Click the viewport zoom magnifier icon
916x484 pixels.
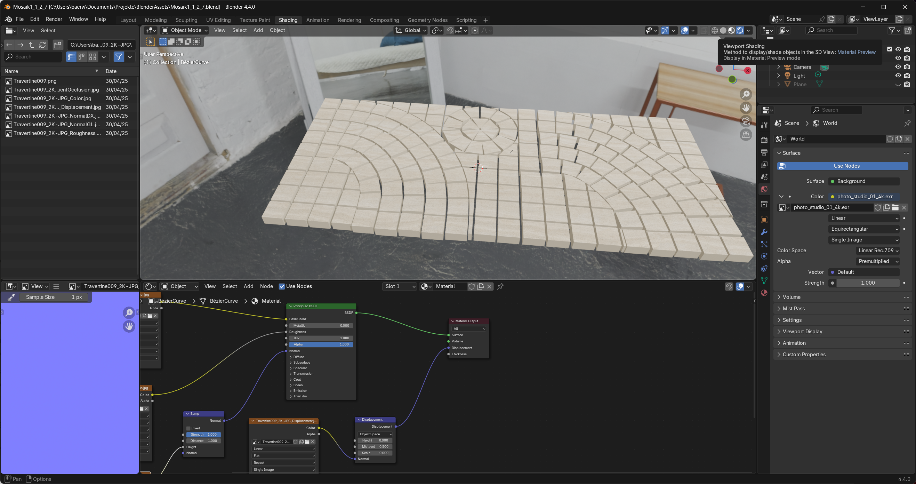[x=746, y=94]
